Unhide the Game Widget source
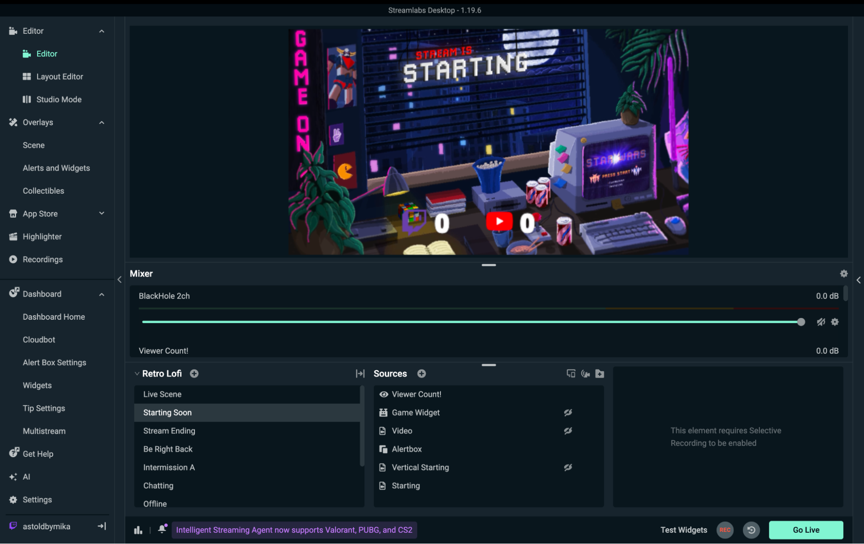Screen dimensions: 864x544 568,412
